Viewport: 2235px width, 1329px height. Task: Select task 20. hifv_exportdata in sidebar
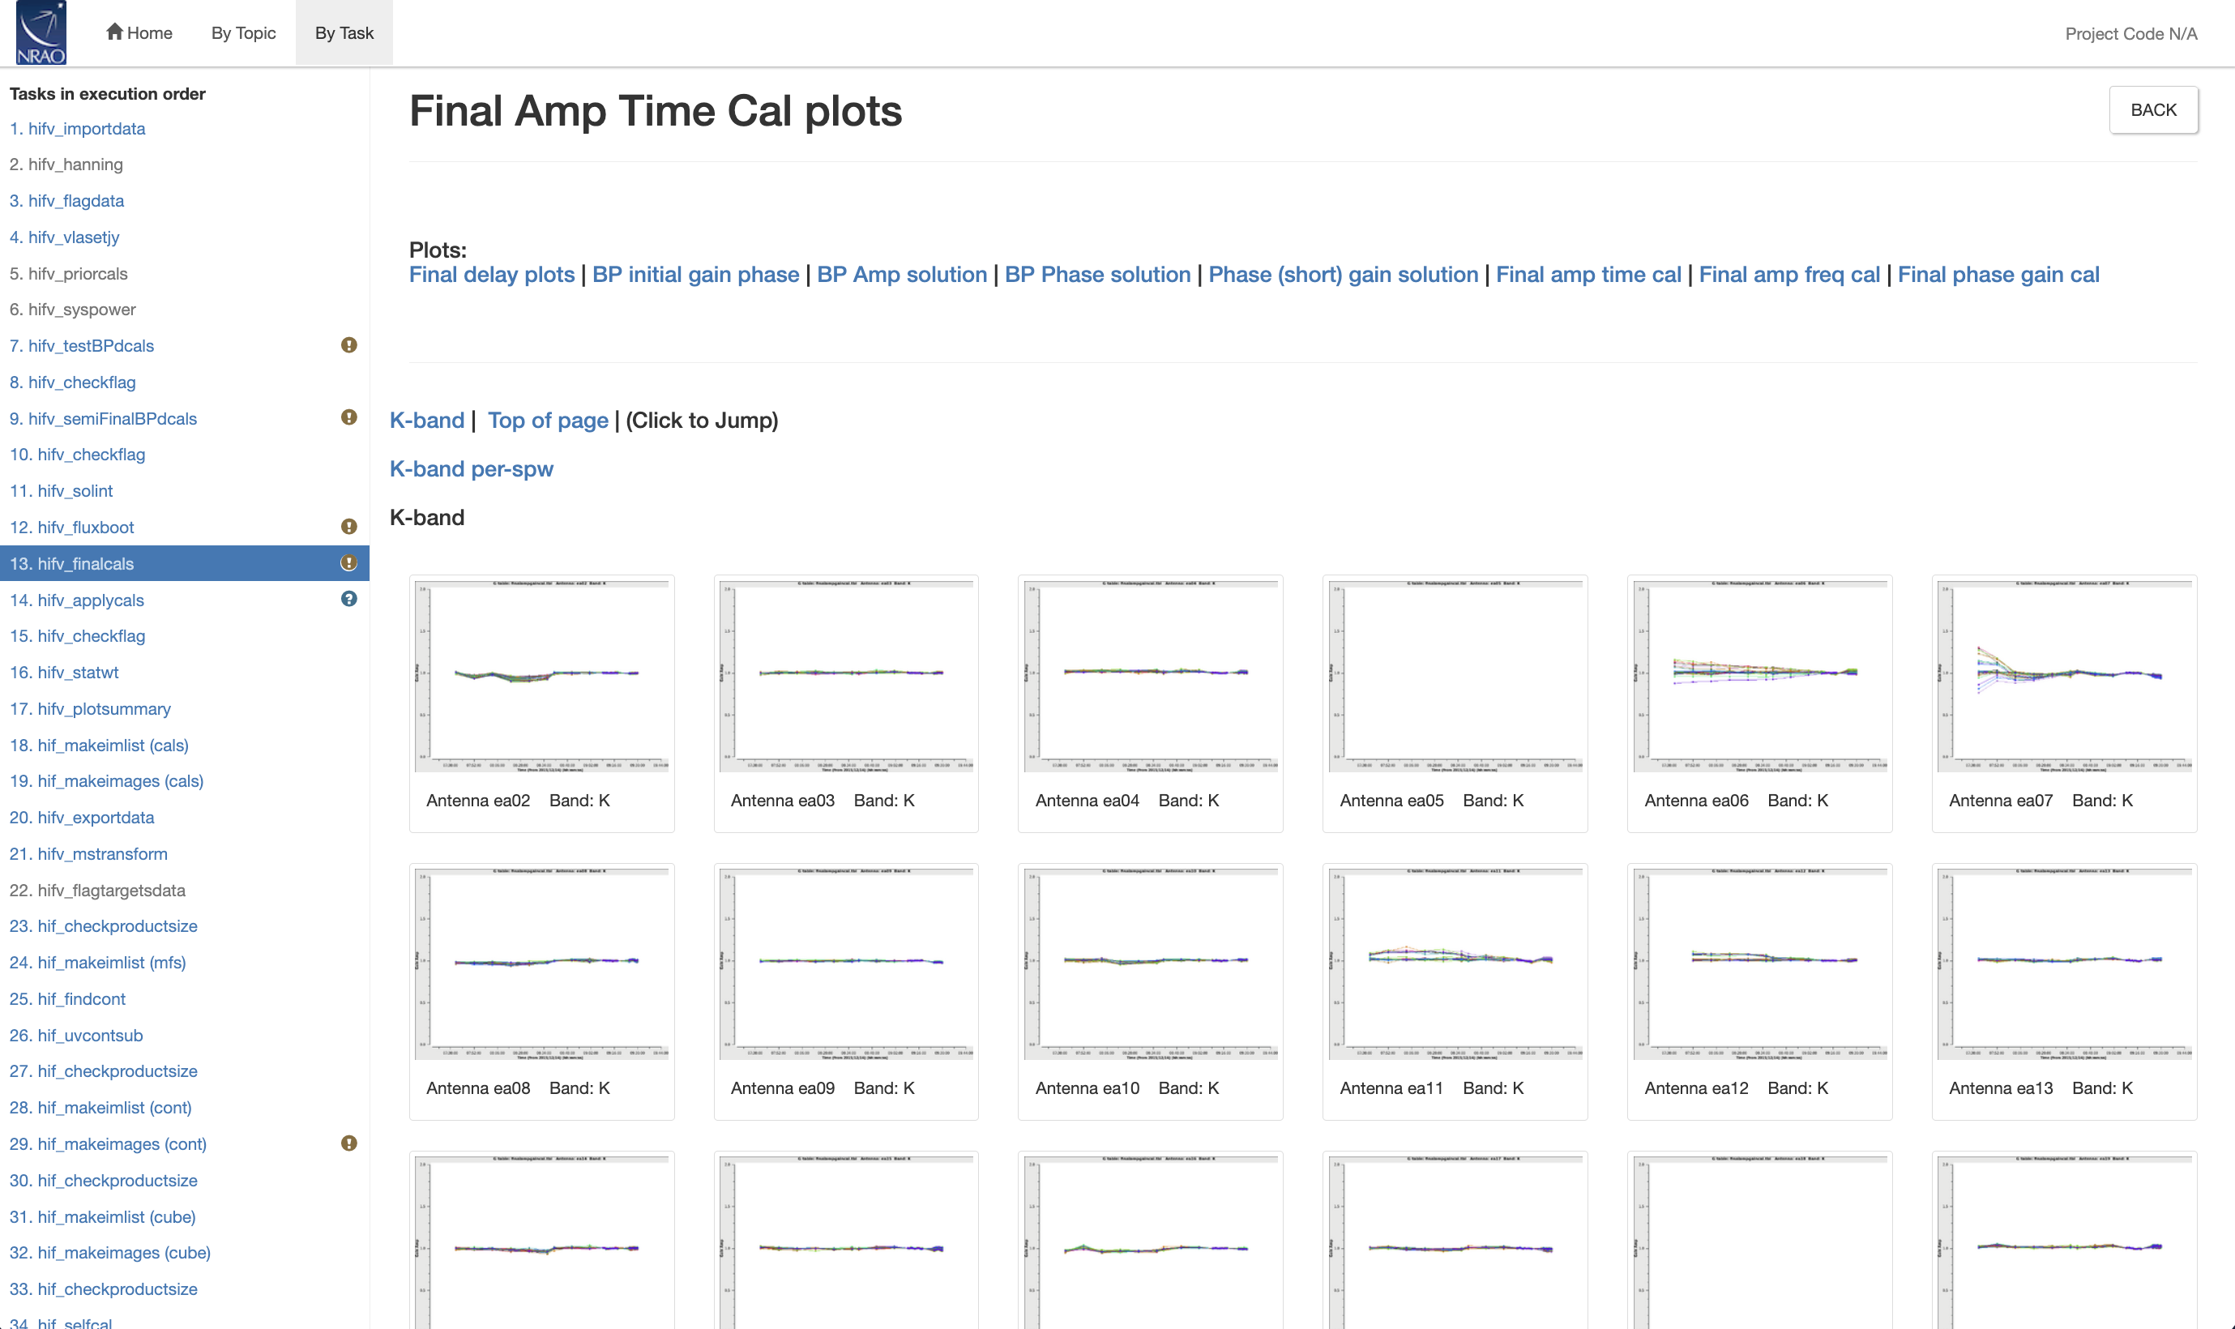tap(82, 818)
